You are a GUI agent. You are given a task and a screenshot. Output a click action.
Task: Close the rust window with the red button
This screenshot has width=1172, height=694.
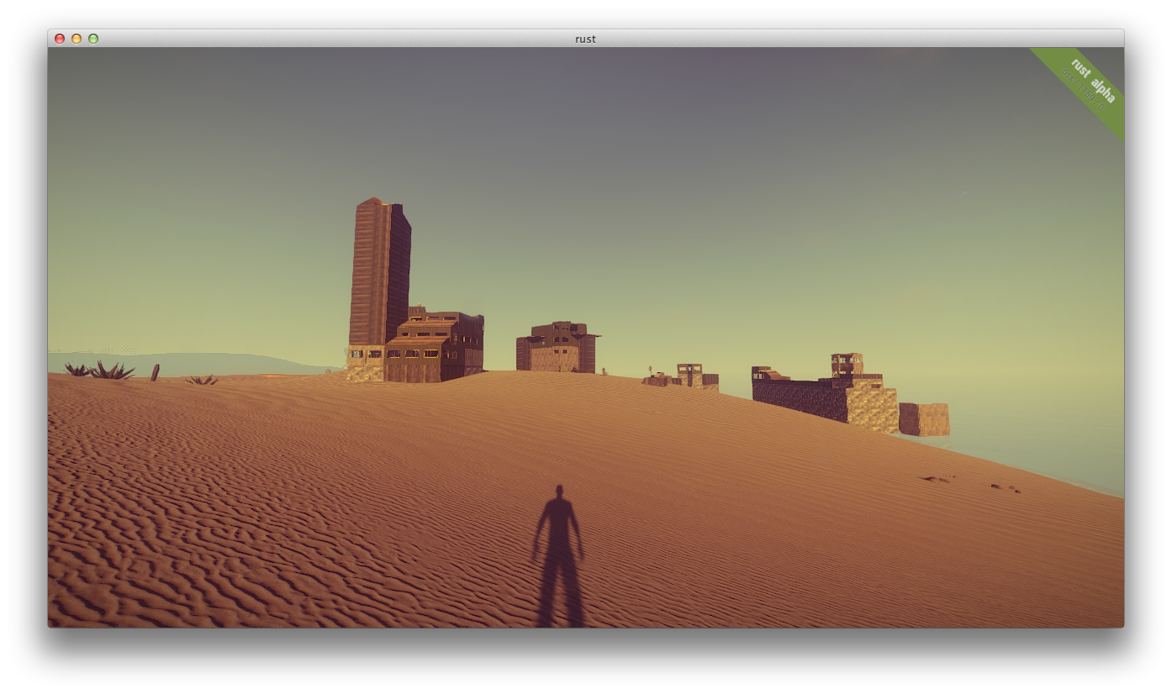[60, 39]
